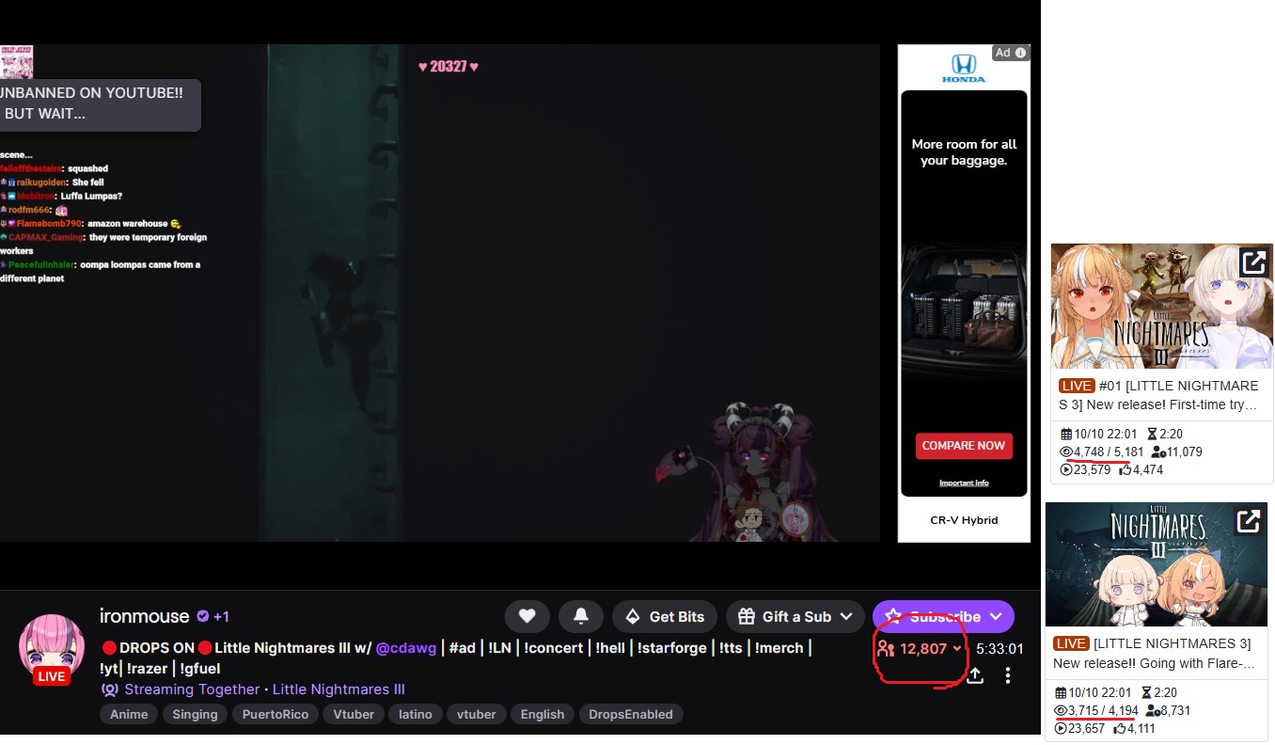Click the title '#01 [LITTLE NIGHTMARES 3] New release! First-time try'
The width and height of the screenshot is (1275, 745).
pyautogui.click(x=1159, y=395)
